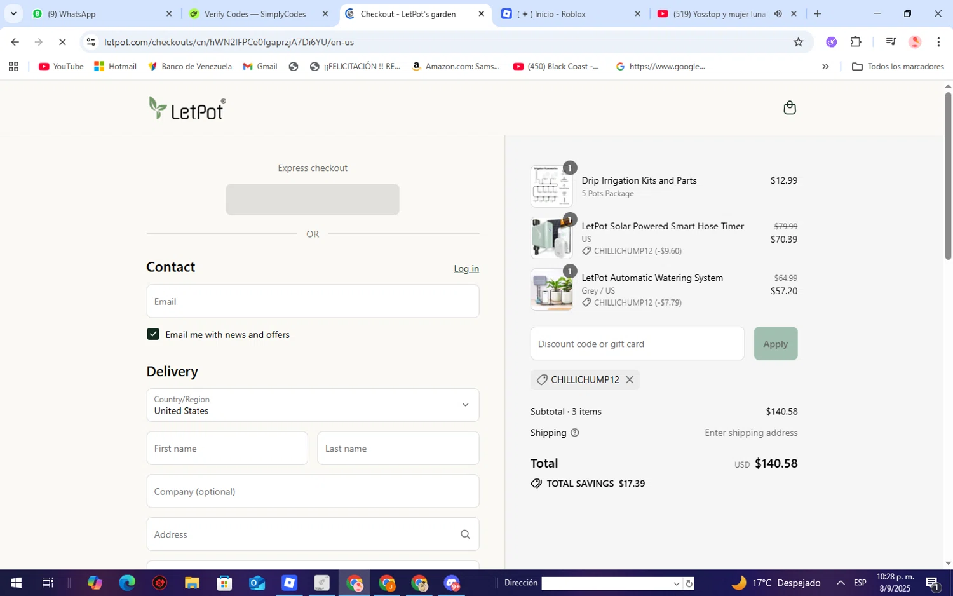Open the Copilot icon on the taskbar

tap(95, 583)
